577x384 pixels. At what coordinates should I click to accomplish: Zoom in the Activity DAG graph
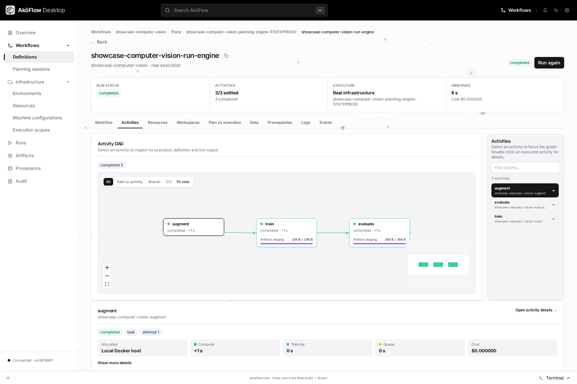tap(107, 268)
